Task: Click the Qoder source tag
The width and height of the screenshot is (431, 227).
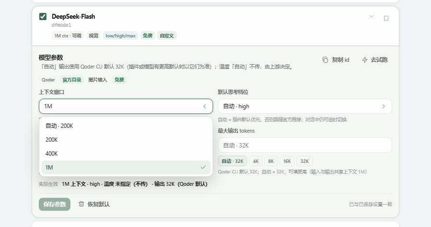Action: (x=48, y=79)
